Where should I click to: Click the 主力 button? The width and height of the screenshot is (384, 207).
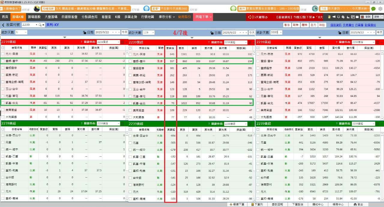click(313, 25)
